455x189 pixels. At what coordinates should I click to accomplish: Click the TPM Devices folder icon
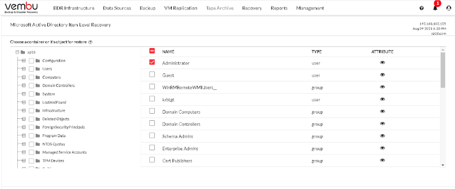[x=38, y=160]
